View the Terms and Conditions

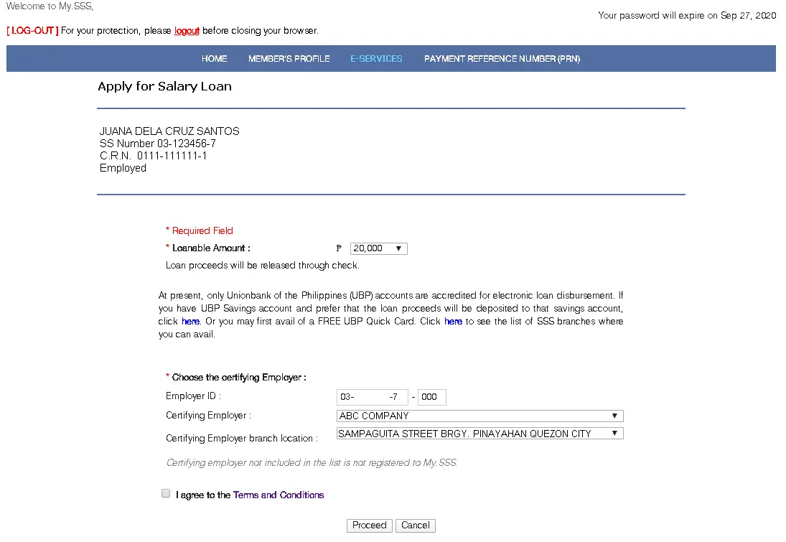(x=279, y=495)
